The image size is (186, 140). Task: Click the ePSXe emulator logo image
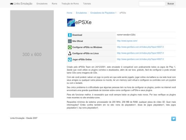71,22
